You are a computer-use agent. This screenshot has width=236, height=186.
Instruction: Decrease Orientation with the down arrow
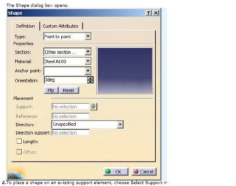(90, 81)
